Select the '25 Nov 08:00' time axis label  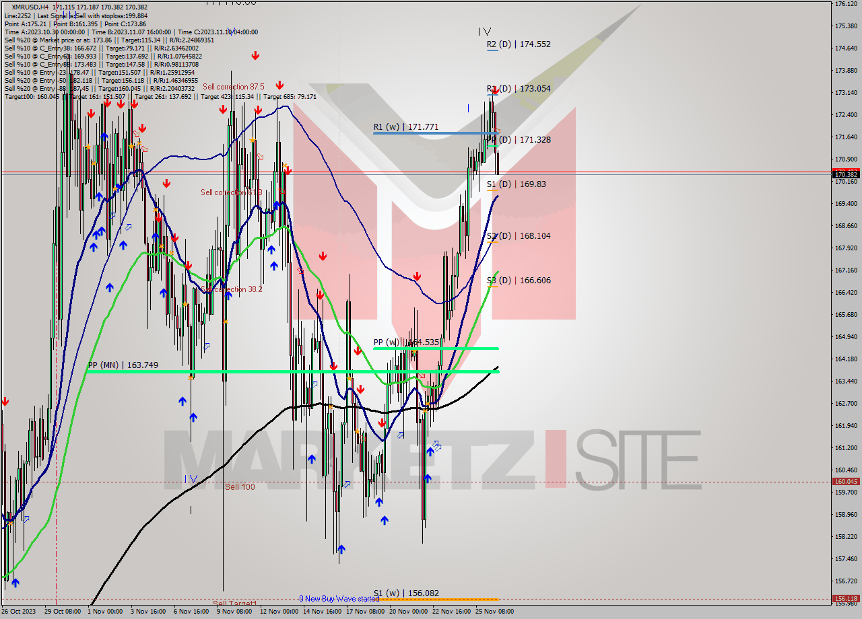pyautogui.click(x=494, y=612)
